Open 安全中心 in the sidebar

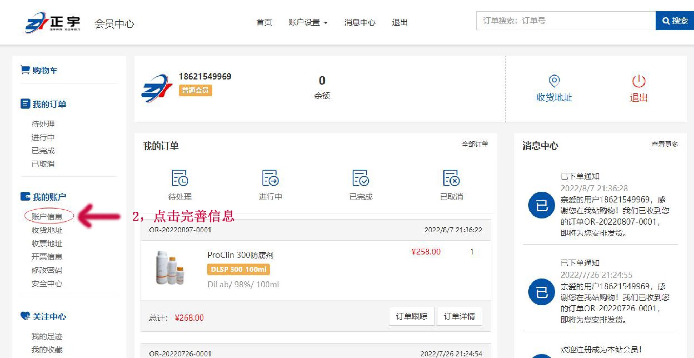pos(47,283)
